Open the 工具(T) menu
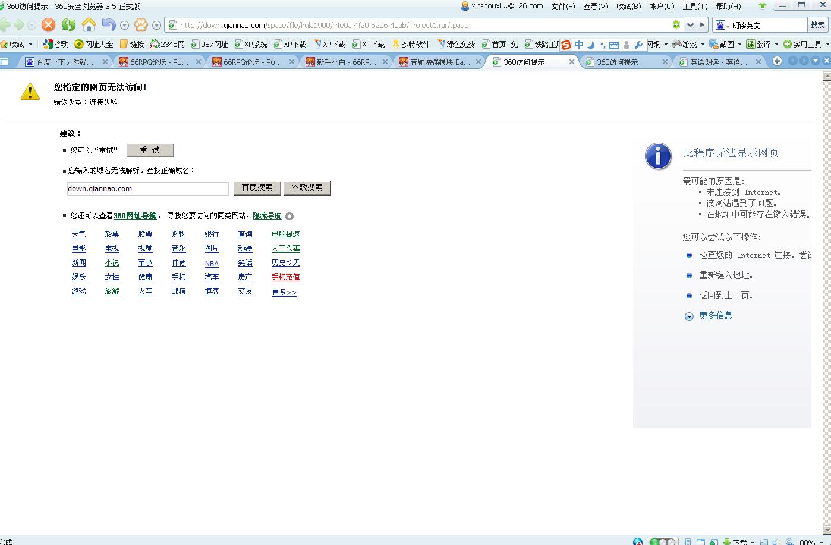The height and width of the screenshot is (545, 831). 695,6
